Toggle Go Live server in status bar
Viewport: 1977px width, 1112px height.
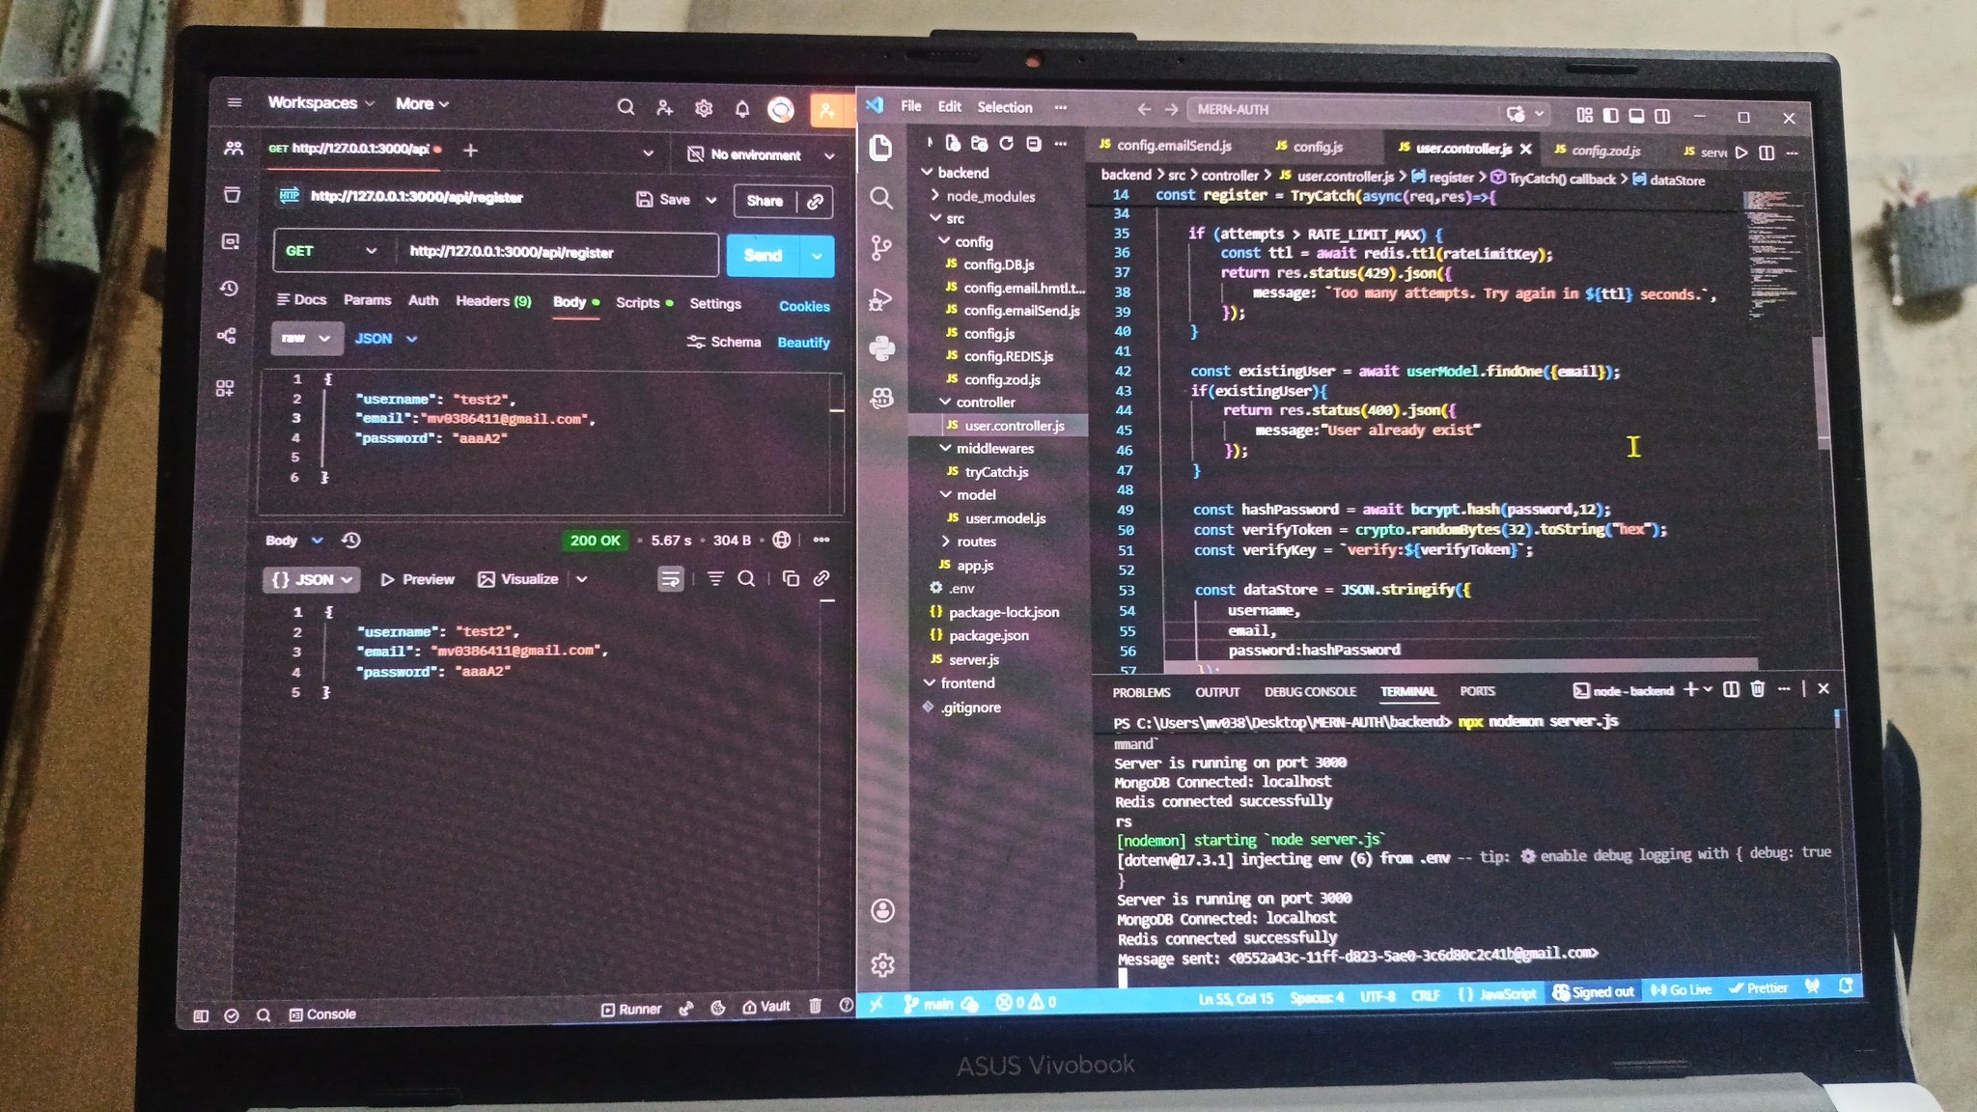(x=1681, y=989)
